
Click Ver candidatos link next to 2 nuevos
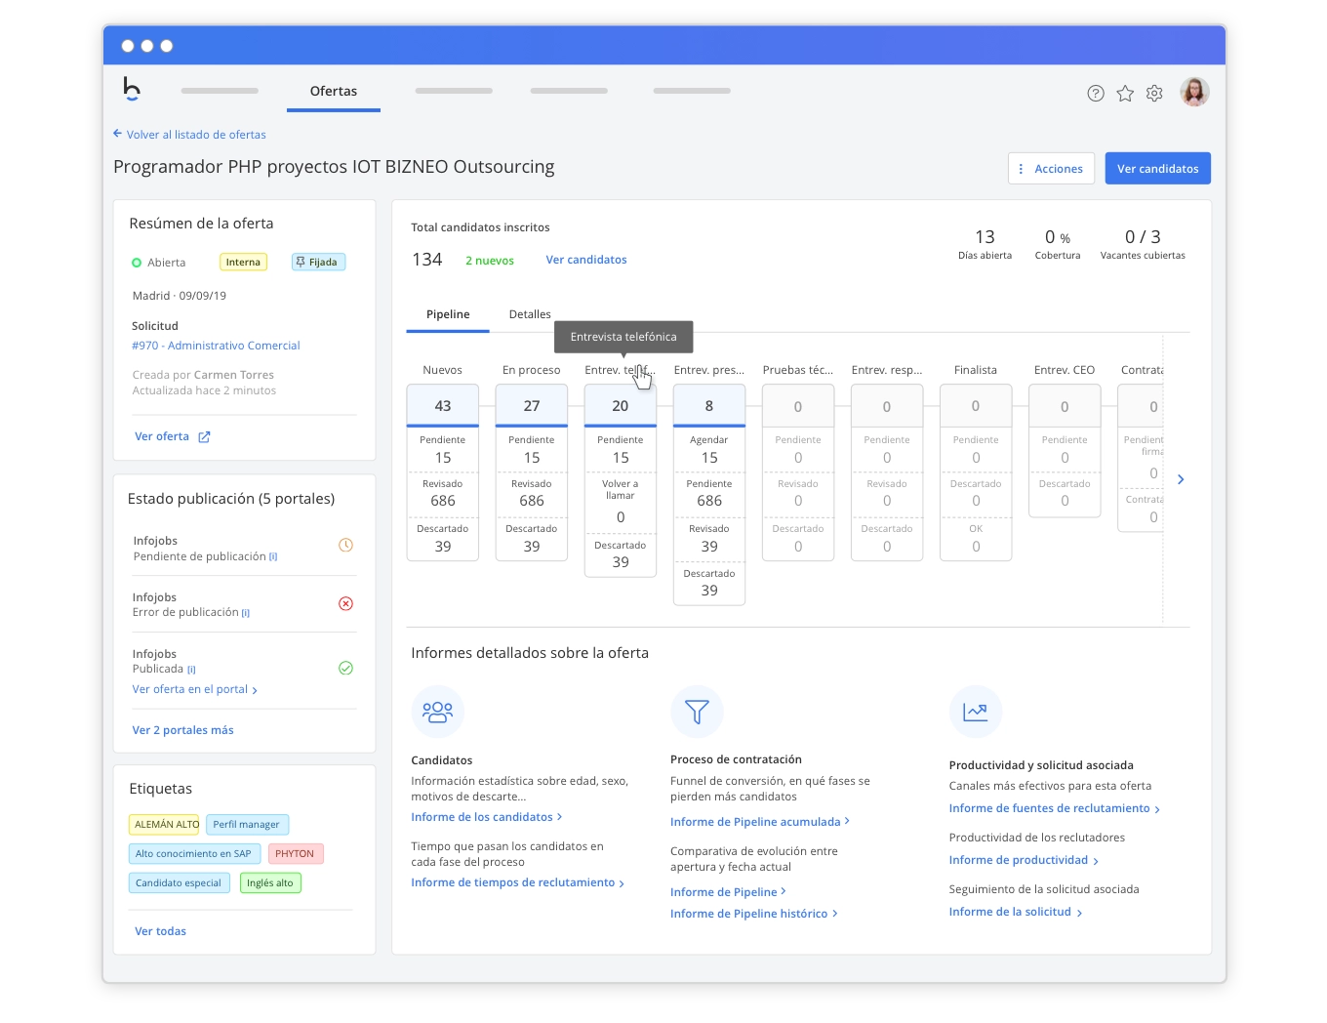(x=586, y=260)
